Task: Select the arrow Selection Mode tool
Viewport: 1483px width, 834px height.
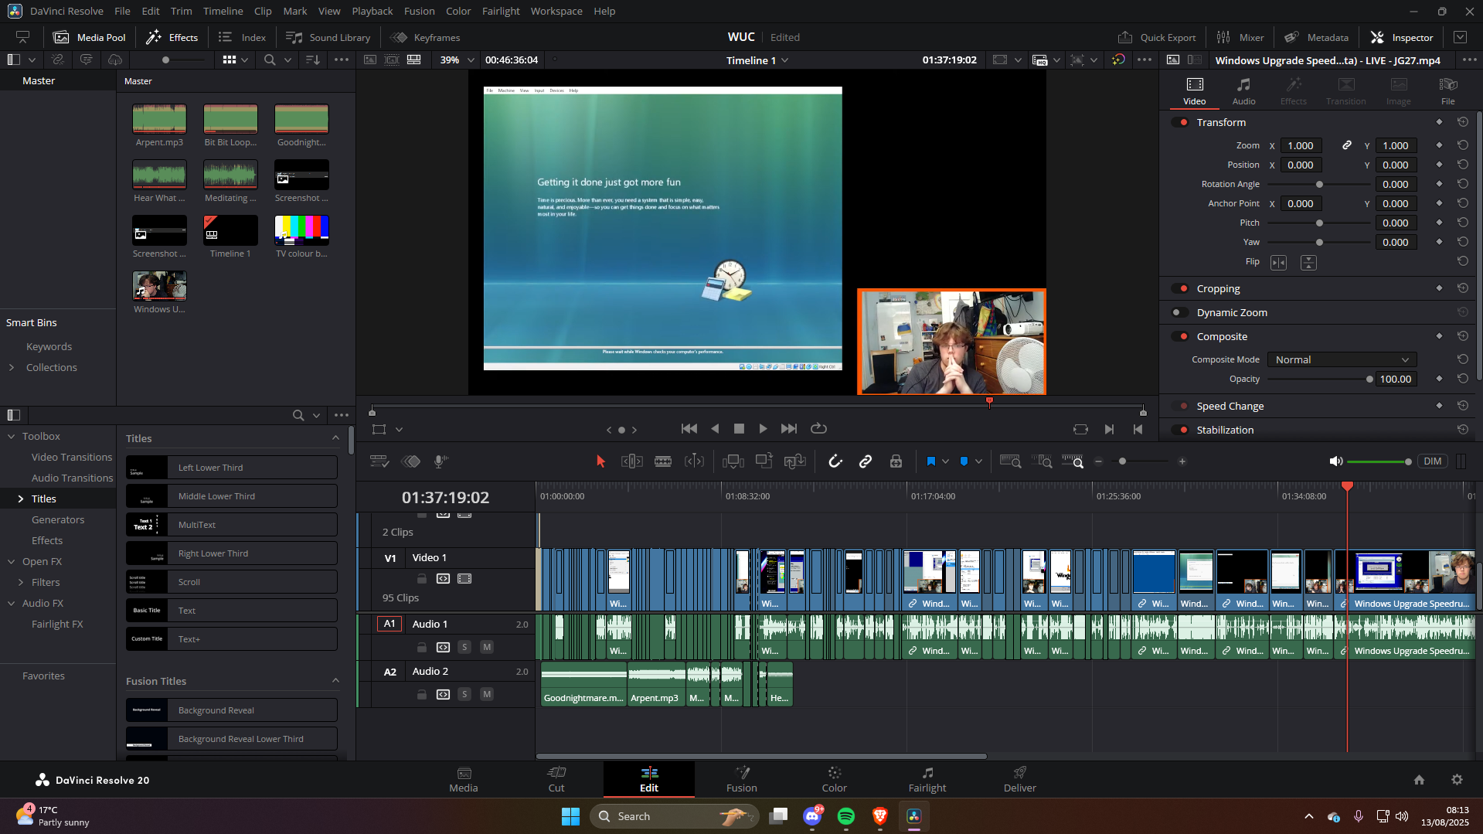Action: [x=600, y=461]
